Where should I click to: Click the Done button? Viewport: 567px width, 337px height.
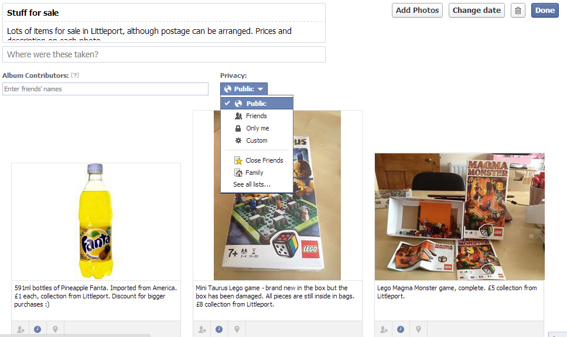(x=545, y=11)
